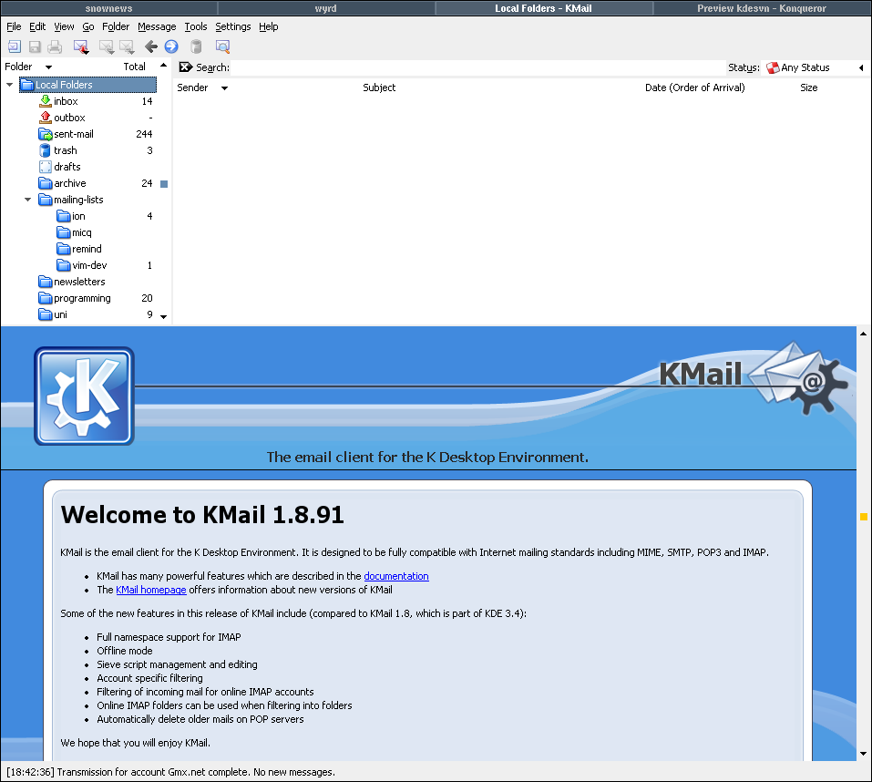Collapse the mailing-lists subtree
Image resolution: width=872 pixels, height=782 pixels.
[28, 200]
